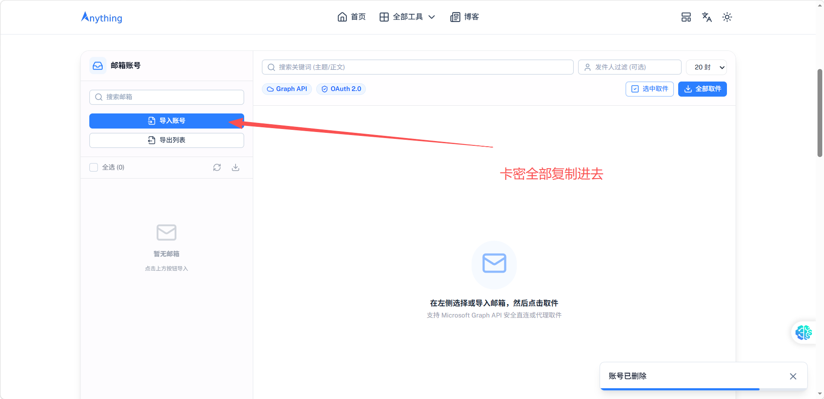Dismiss the 账号已删除 notification

pyautogui.click(x=793, y=376)
